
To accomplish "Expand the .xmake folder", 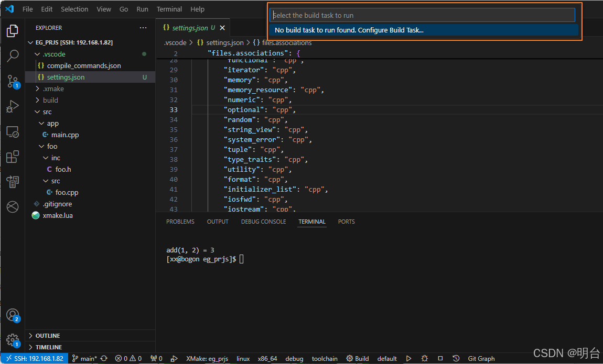I will (x=90, y=89).
